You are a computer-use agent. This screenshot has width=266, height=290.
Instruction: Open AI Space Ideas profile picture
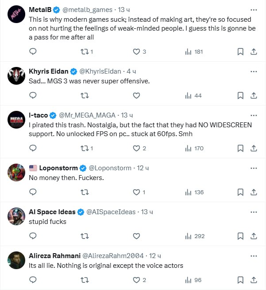click(16, 217)
